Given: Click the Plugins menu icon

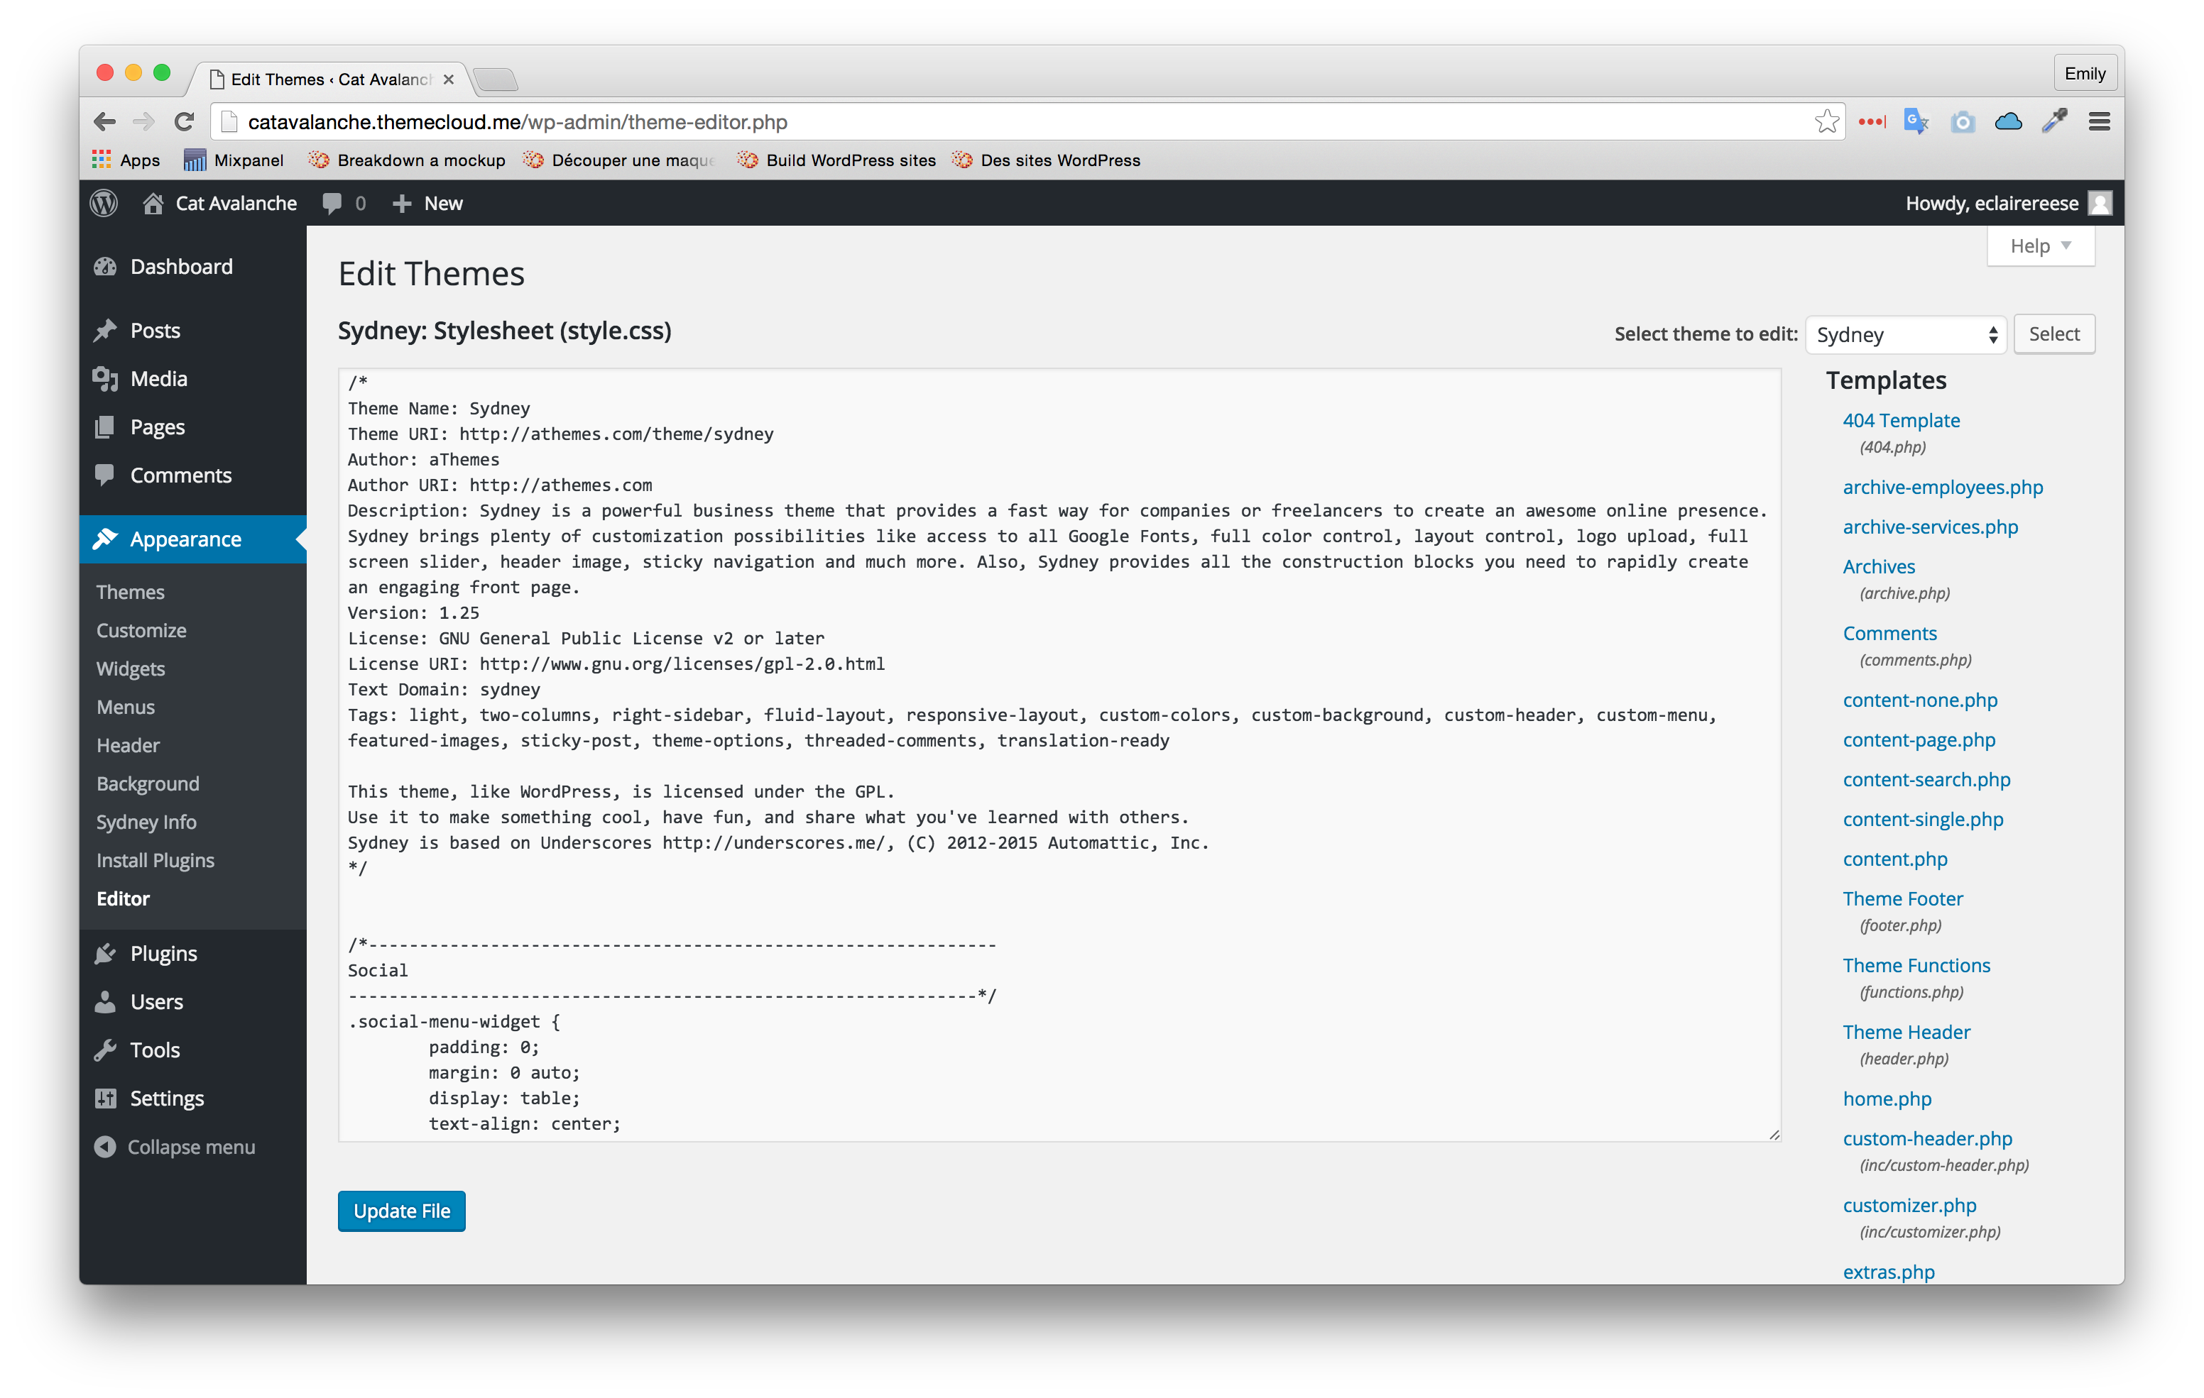Looking at the screenshot, I should (x=104, y=952).
